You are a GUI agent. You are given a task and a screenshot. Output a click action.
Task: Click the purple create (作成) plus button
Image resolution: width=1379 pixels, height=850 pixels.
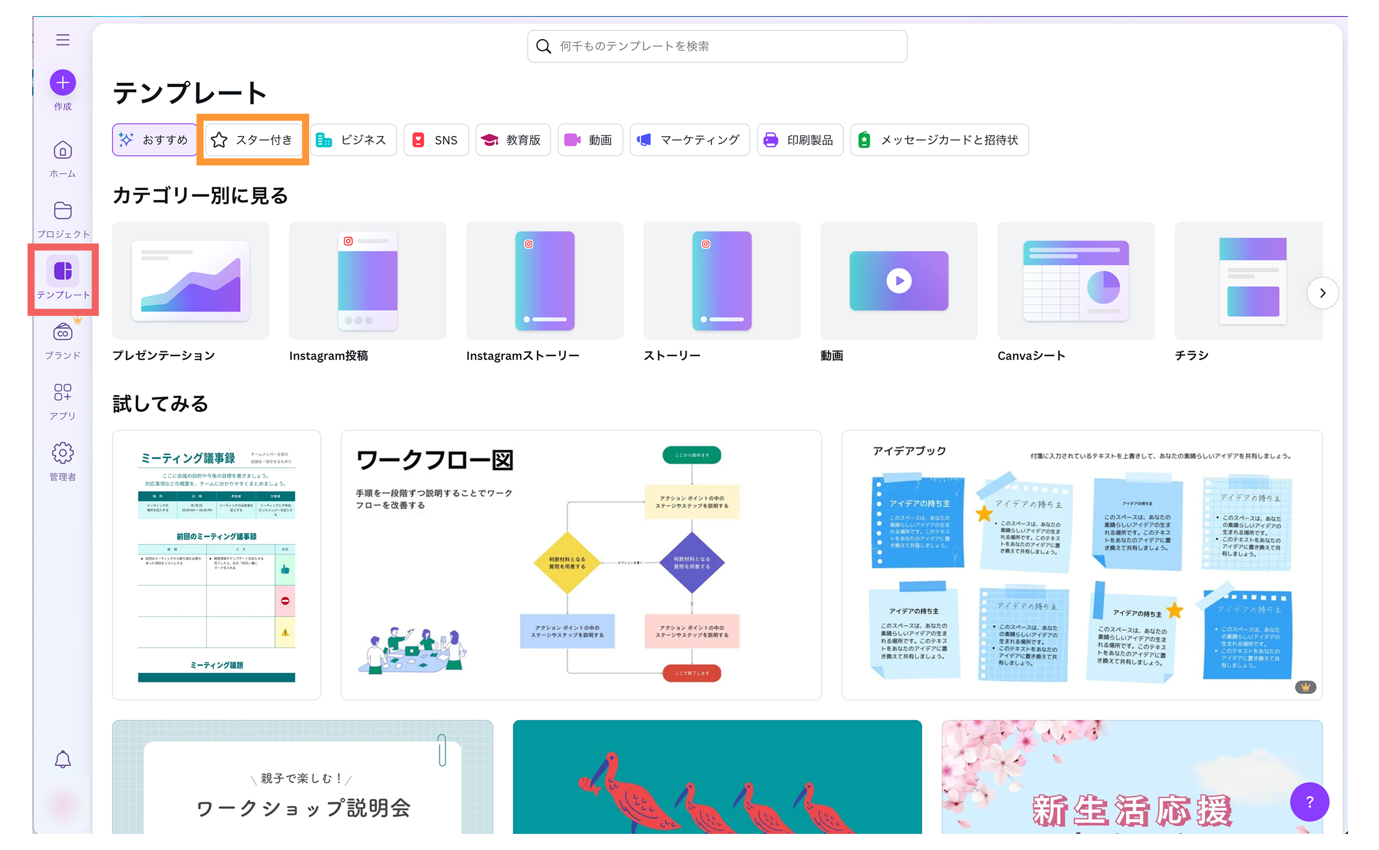point(63,83)
